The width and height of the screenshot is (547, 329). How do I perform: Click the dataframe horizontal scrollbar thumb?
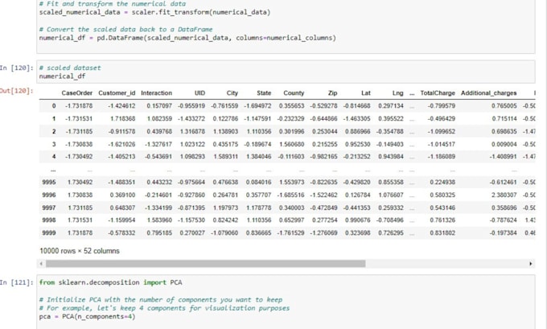(205, 264)
